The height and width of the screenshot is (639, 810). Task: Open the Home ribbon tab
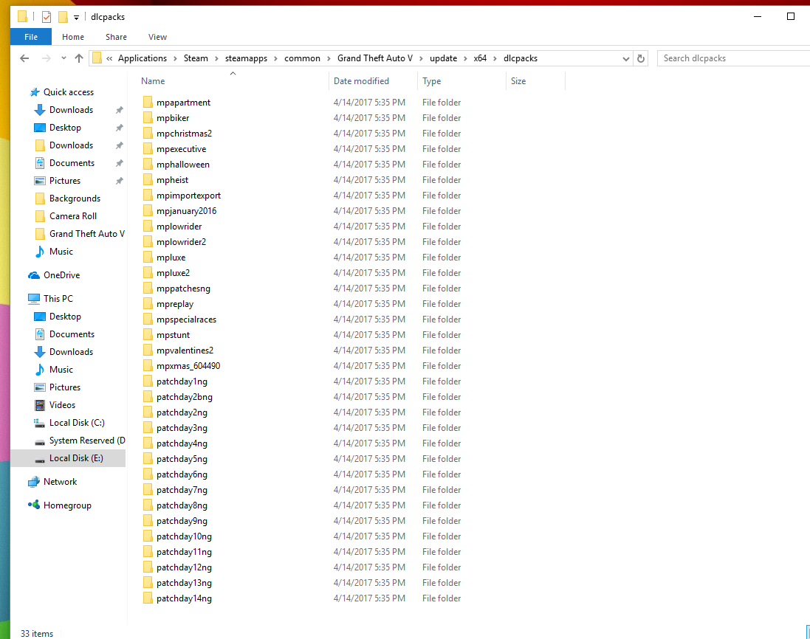(73, 37)
